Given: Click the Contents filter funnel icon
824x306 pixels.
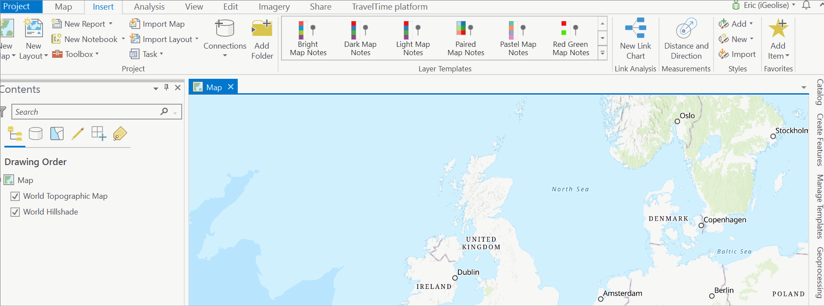Looking at the screenshot, I should pyautogui.click(x=3, y=112).
